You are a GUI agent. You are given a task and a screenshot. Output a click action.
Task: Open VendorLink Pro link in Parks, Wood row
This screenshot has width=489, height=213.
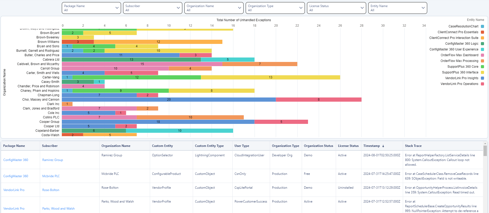(14, 209)
